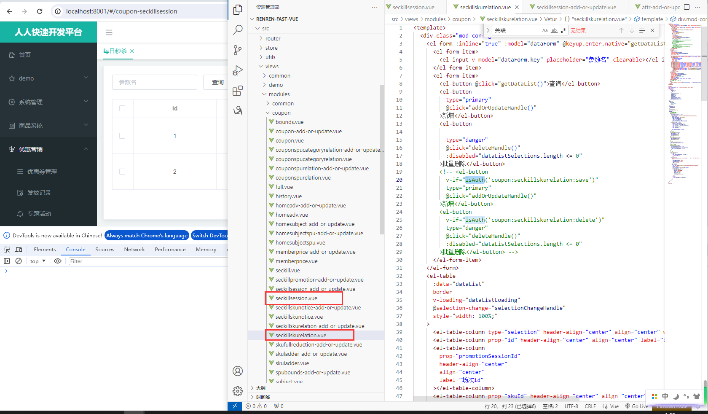
Task: Open the Accounts icon in activity bar
Action: pos(238,371)
